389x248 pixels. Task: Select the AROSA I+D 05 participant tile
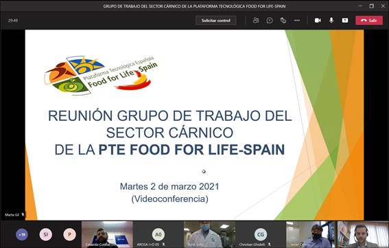pyautogui.click(x=158, y=234)
